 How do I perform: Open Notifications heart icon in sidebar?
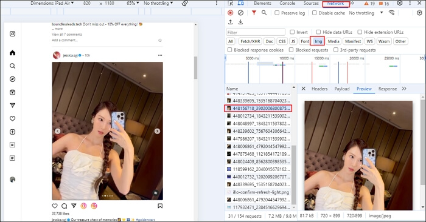pos(13,118)
